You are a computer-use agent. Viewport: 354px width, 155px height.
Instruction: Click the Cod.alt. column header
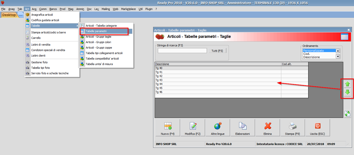295,64
